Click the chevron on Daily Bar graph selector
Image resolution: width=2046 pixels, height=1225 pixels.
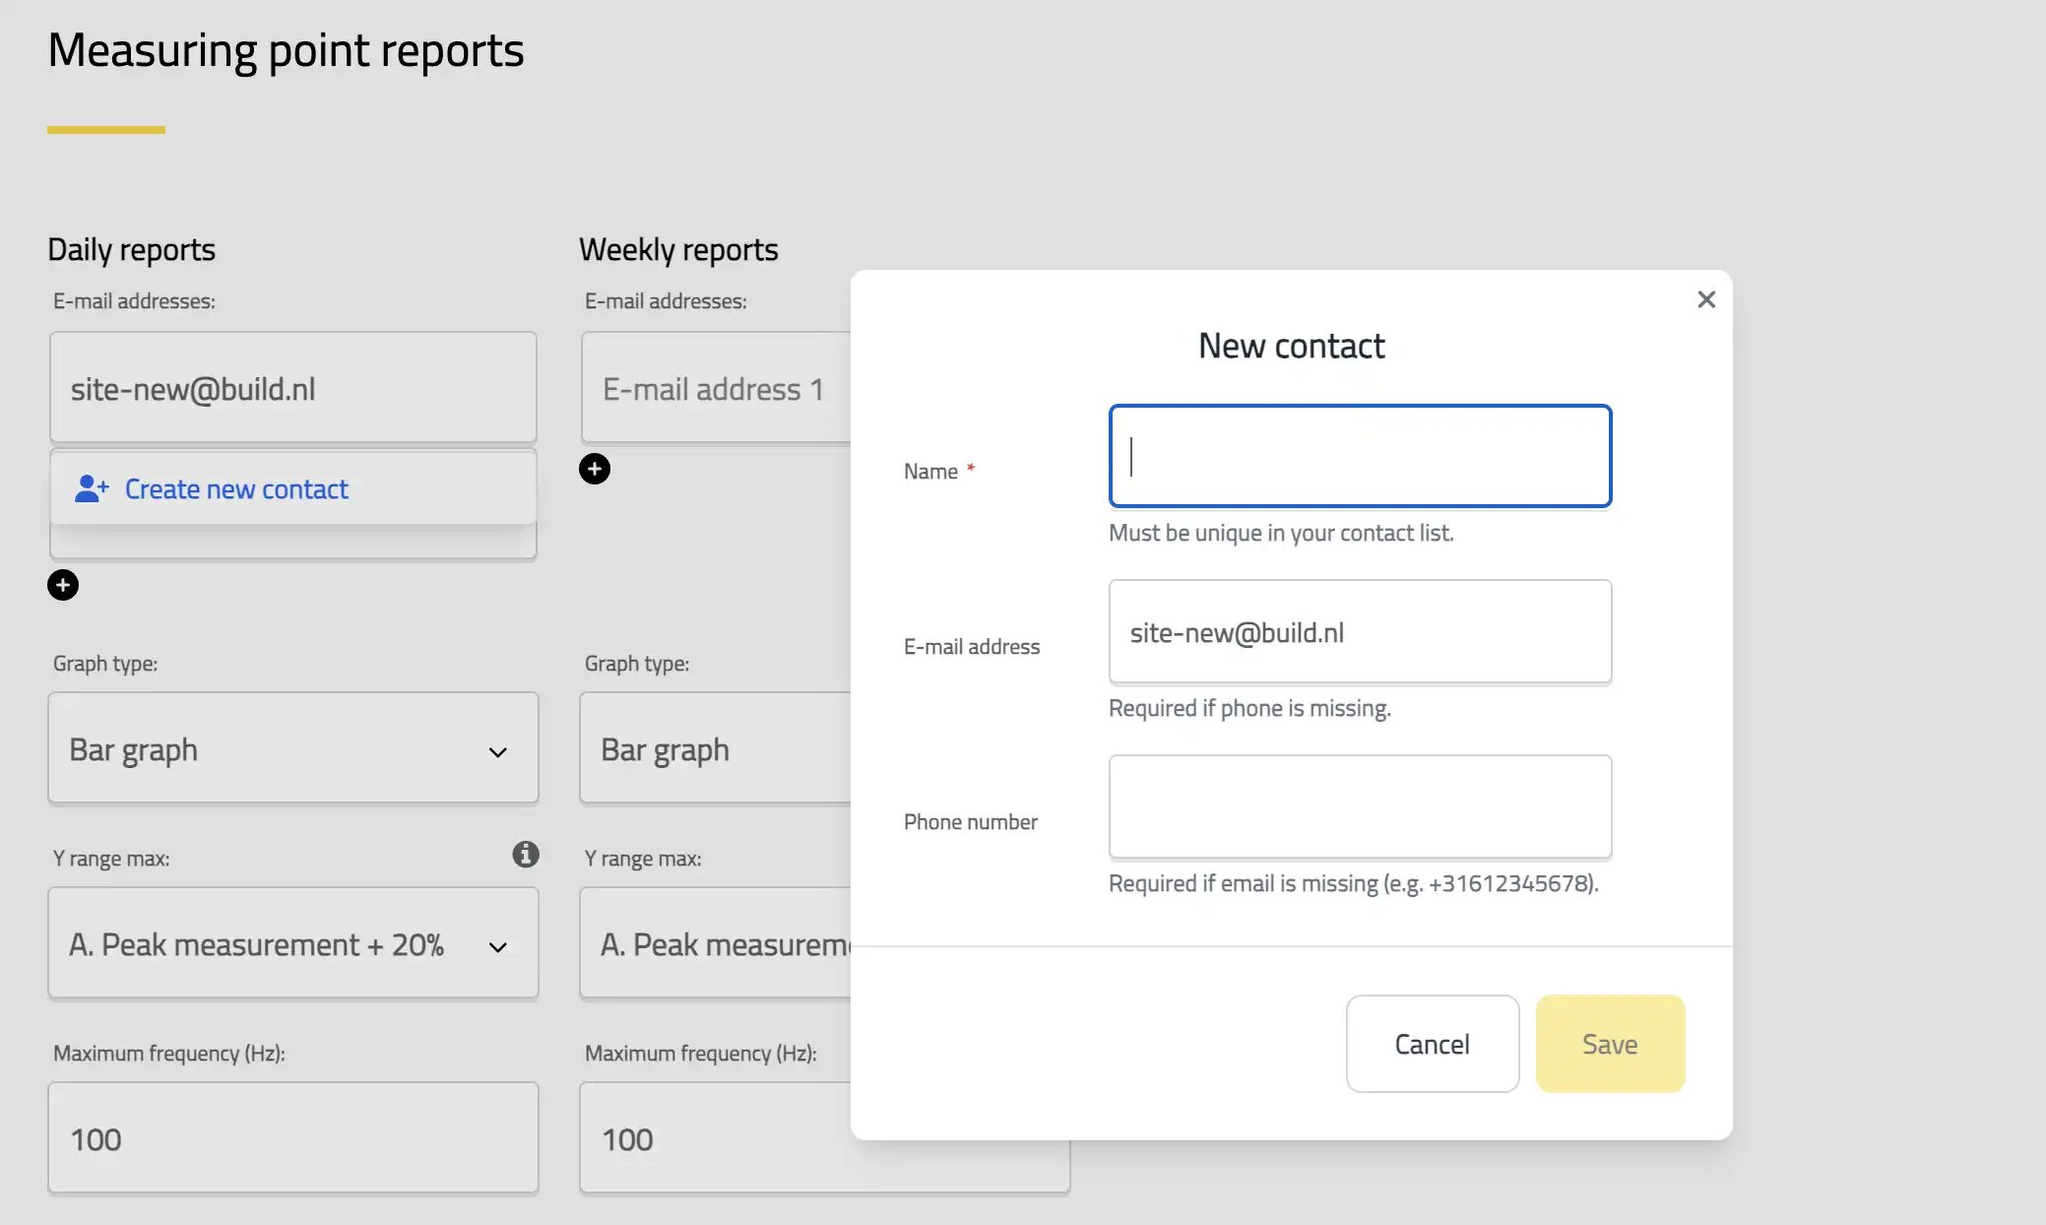[x=498, y=750]
